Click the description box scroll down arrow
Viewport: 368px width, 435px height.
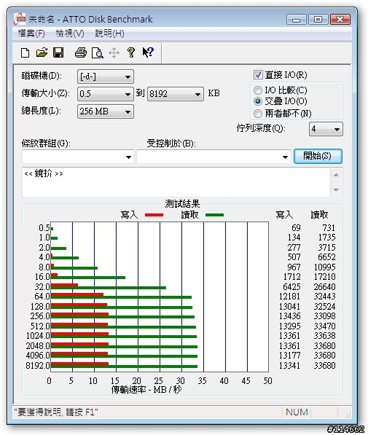[x=336, y=189]
